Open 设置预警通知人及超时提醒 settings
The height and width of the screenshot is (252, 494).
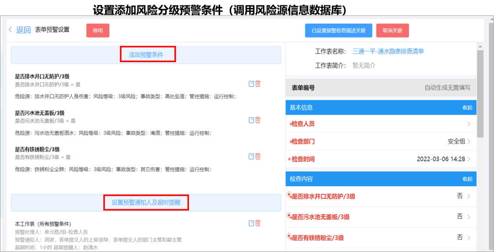(146, 202)
